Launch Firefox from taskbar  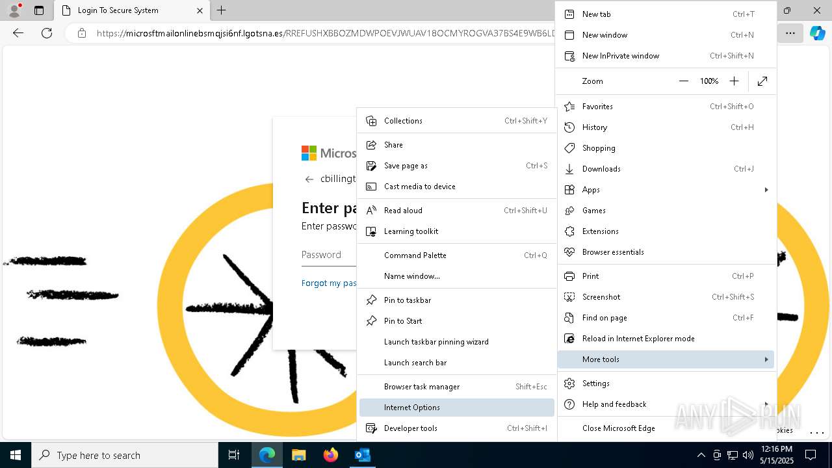pos(330,455)
